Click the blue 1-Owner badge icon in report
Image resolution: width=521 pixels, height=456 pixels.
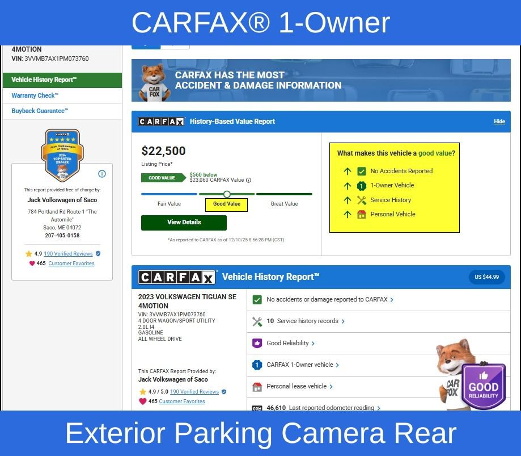click(x=257, y=365)
